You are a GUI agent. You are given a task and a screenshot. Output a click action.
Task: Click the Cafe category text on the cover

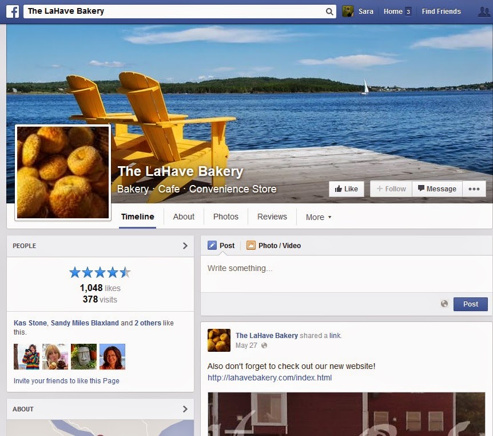point(169,189)
